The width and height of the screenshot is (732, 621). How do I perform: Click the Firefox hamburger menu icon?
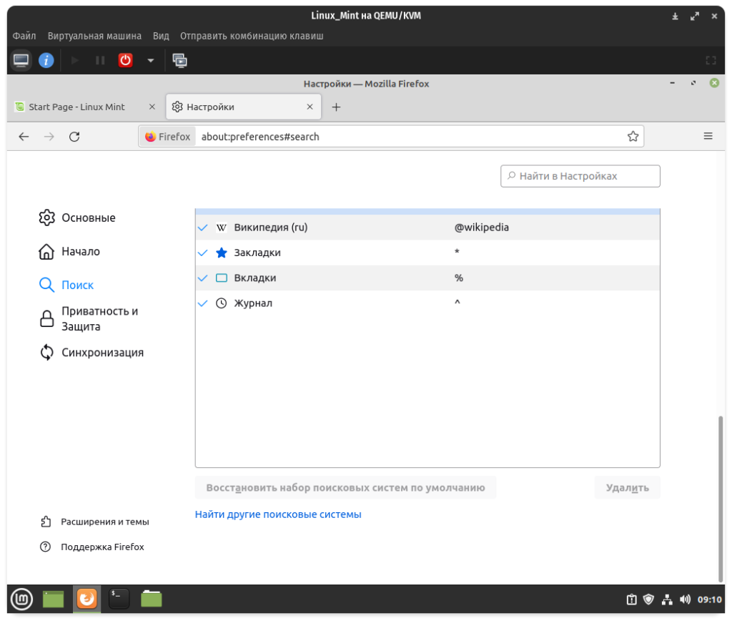pos(708,136)
